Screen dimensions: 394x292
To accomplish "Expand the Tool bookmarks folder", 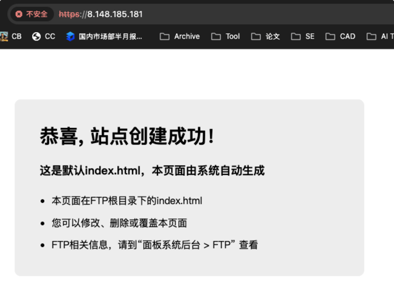I will coord(226,36).
